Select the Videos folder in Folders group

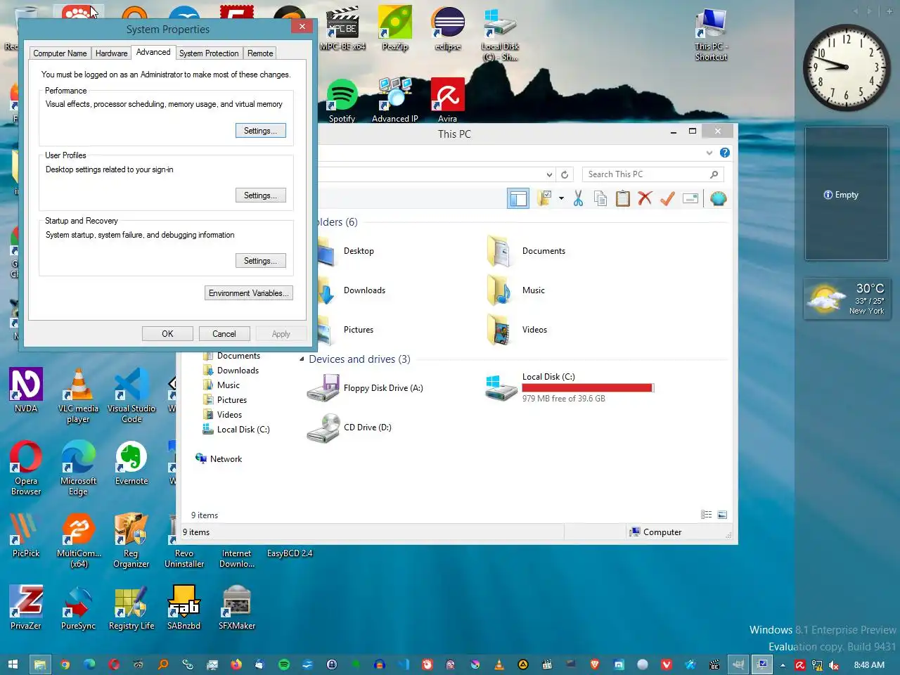coord(517,330)
